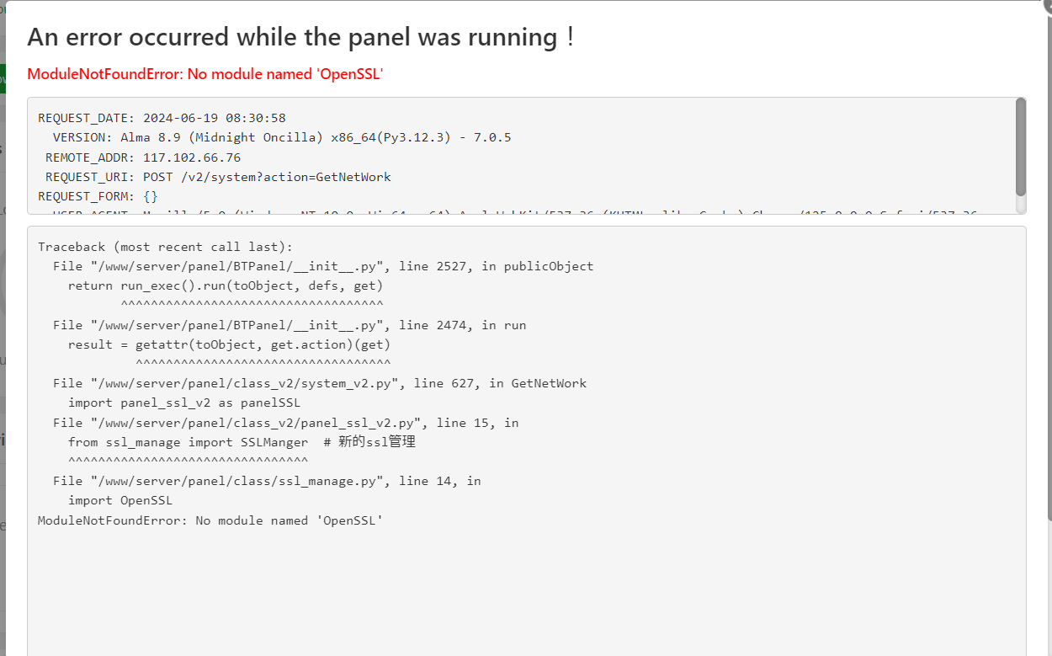This screenshot has height=656, width=1052.
Task: Click the REQUEST_FORM line
Action: pyautogui.click(x=98, y=196)
